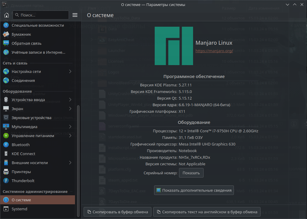This screenshot has height=219, width=307.
Task: Click Скопировать в буфер обмена button
Action: pyautogui.click(x=118, y=212)
